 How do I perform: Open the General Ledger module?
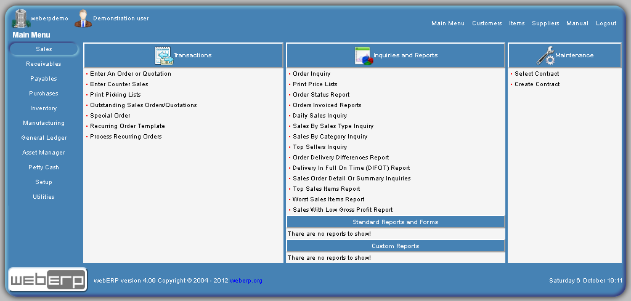tap(44, 138)
